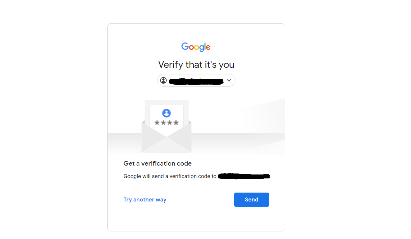Click the blue user icon on letter
Viewport: 411px width, 239px height.
pos(167,113)
